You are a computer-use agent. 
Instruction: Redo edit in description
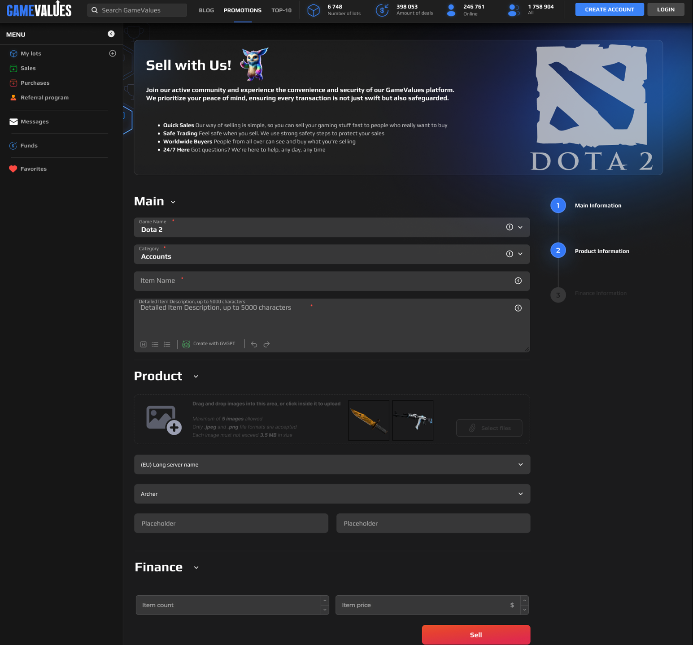click(266, 344)
